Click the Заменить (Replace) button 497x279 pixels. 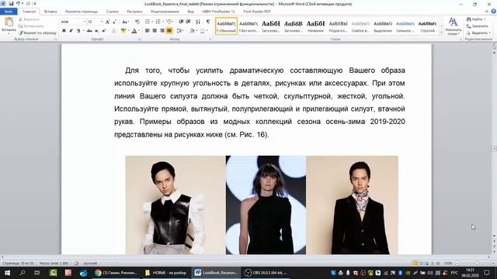coord(477,26)
